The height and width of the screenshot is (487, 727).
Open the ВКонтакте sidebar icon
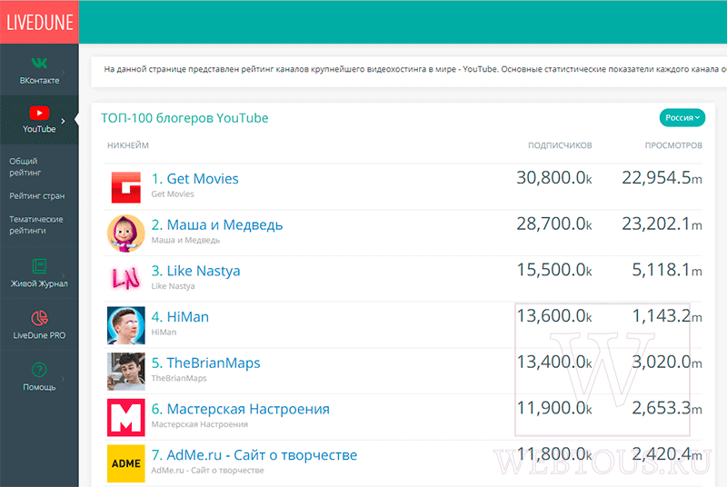pyautogui.click(x=39, y=63)
